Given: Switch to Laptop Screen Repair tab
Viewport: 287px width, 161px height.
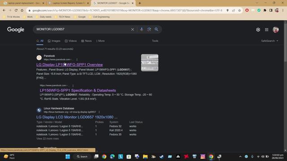Looking at the screenshot, I should [x=69, y=3].
